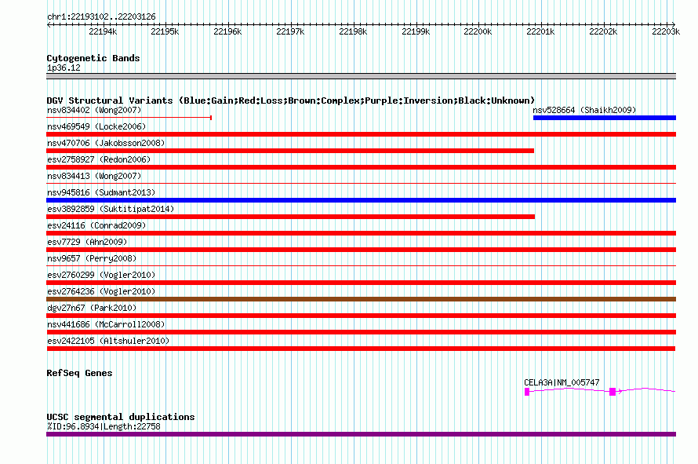Viewport: 698px width, 464px height.
Task: Open variant esv2758927 (Redon2006) label
Action: tap(99, 159)
